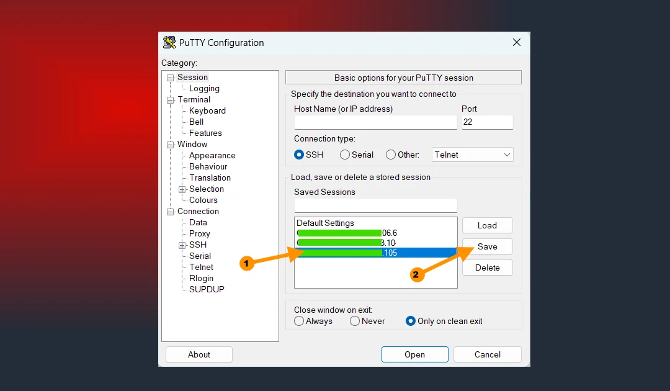The width and height of the screenshot is (670, 391).
Task: Select the SSH category label in tree
Action: pyautogui.click(x=198, y=245)
